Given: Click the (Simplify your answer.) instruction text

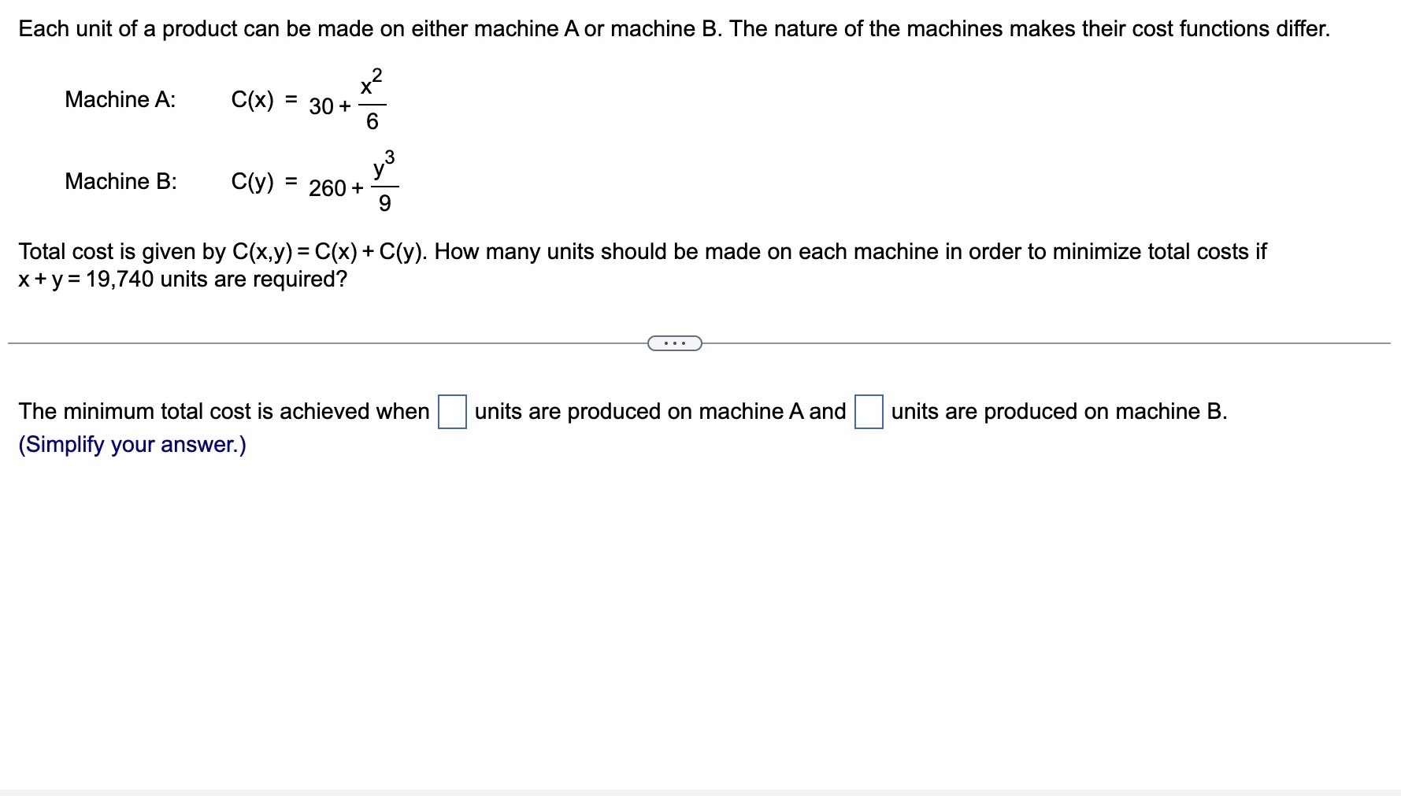Looking at the screenshot, I should 132,444.
